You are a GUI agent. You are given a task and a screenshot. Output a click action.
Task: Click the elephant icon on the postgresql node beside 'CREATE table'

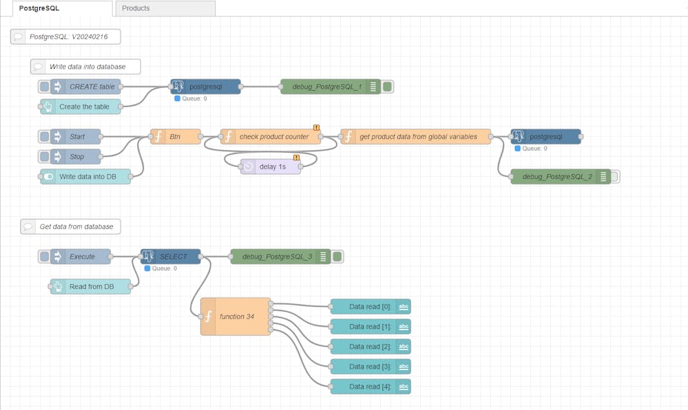point(178,87)
